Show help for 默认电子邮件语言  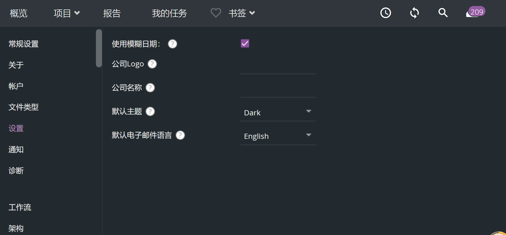180,135
